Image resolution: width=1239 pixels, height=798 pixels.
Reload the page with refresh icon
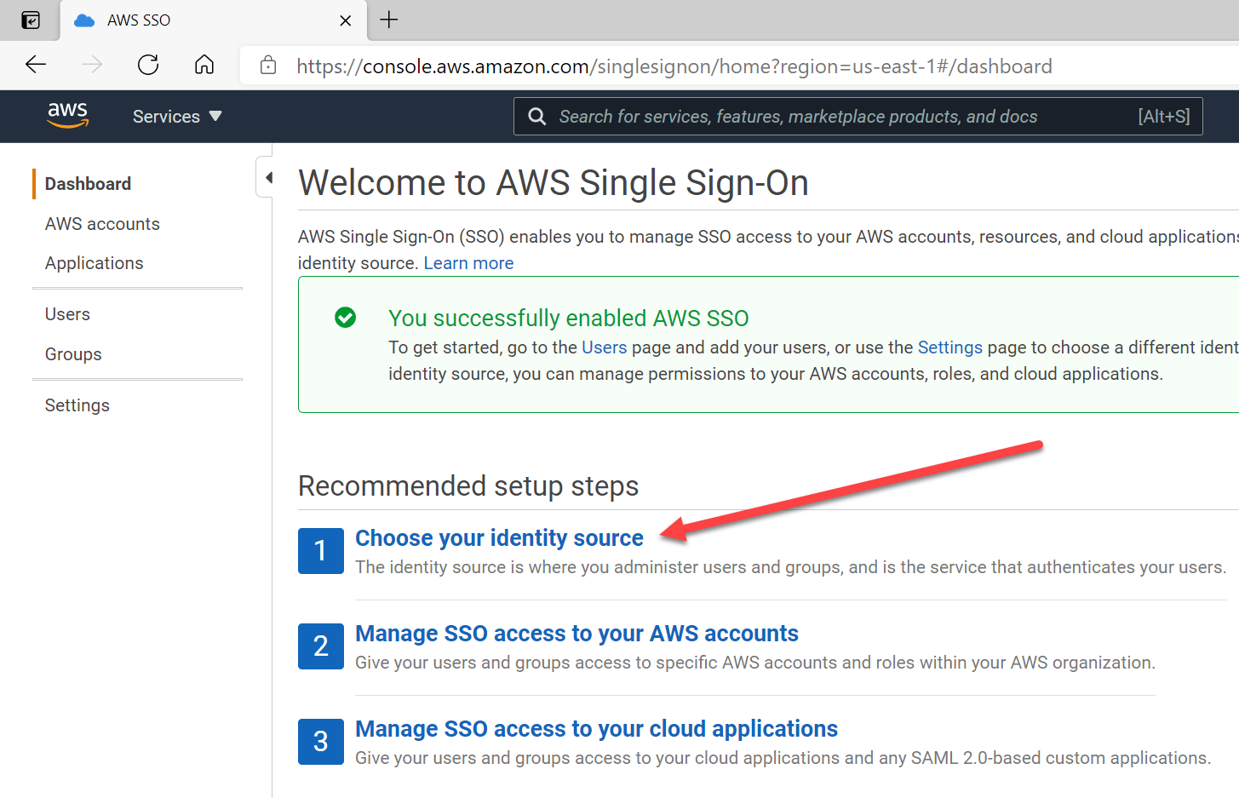pyautogui.click(x=148, y=65)
